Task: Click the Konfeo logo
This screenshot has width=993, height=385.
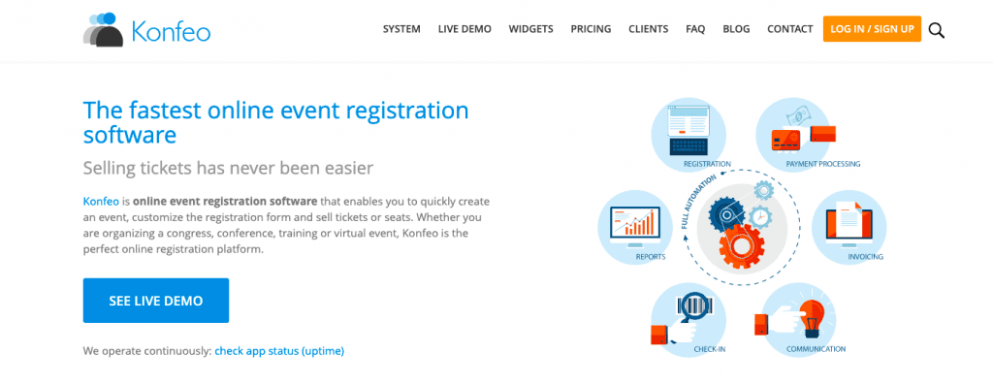Action: tap(146, 30)
